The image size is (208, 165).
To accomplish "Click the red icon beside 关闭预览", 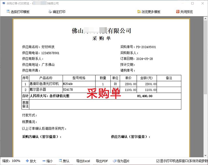I will point(178,12).
